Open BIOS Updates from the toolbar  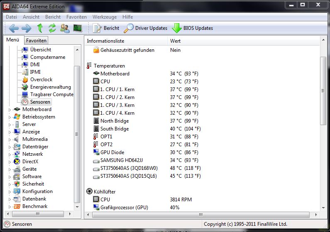tap(192, 28)
